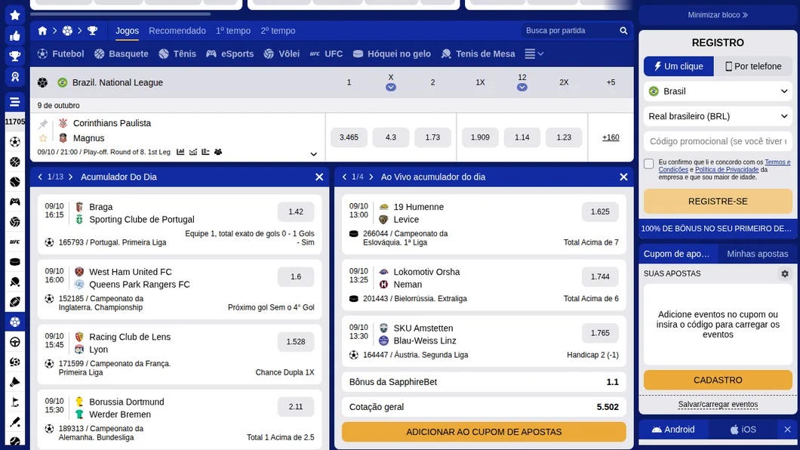Select Tênis sport filter

coord(177,54)
